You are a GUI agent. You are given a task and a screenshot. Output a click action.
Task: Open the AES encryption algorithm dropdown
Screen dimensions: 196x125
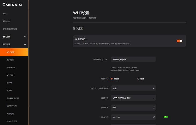pyautogui.click(x=133, y=108)
